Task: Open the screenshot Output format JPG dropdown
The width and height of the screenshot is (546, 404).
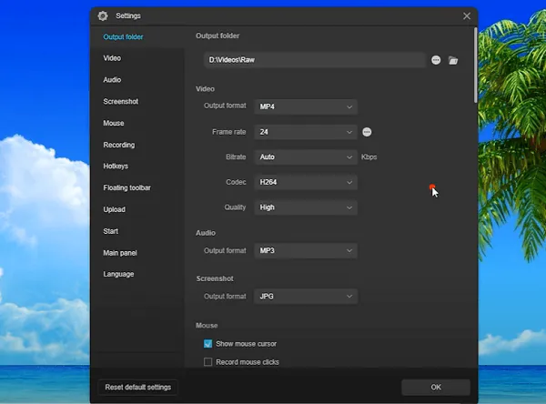Action: click(306, 297)
